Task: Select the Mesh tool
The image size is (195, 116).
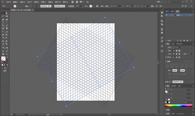Action: coord(3,41)
